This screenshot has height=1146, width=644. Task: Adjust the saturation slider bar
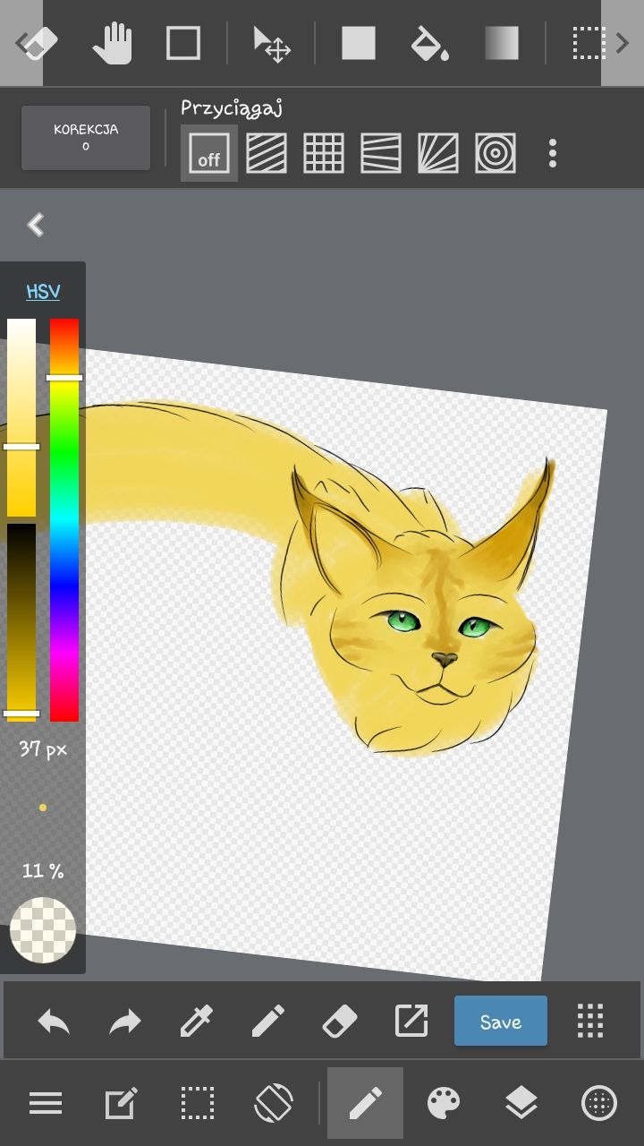pos(21,417)
